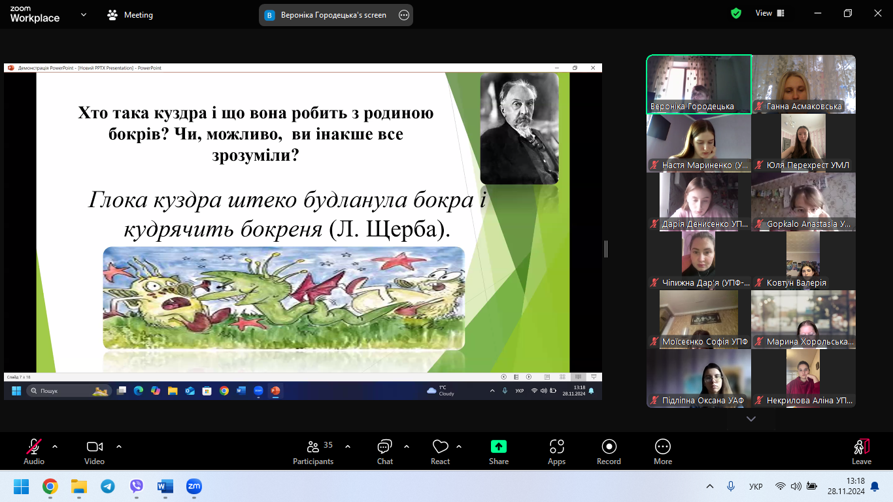
Task: Select Некрилова Аліна's video tile
Action: [803, 378]
